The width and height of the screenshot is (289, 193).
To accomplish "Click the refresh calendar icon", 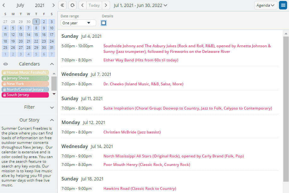I will click(x=72, y=5).
